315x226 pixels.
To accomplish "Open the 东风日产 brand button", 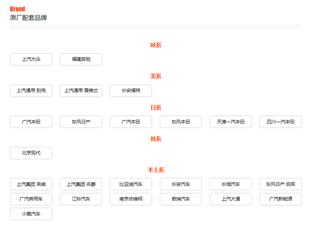I will click(81, 122).
